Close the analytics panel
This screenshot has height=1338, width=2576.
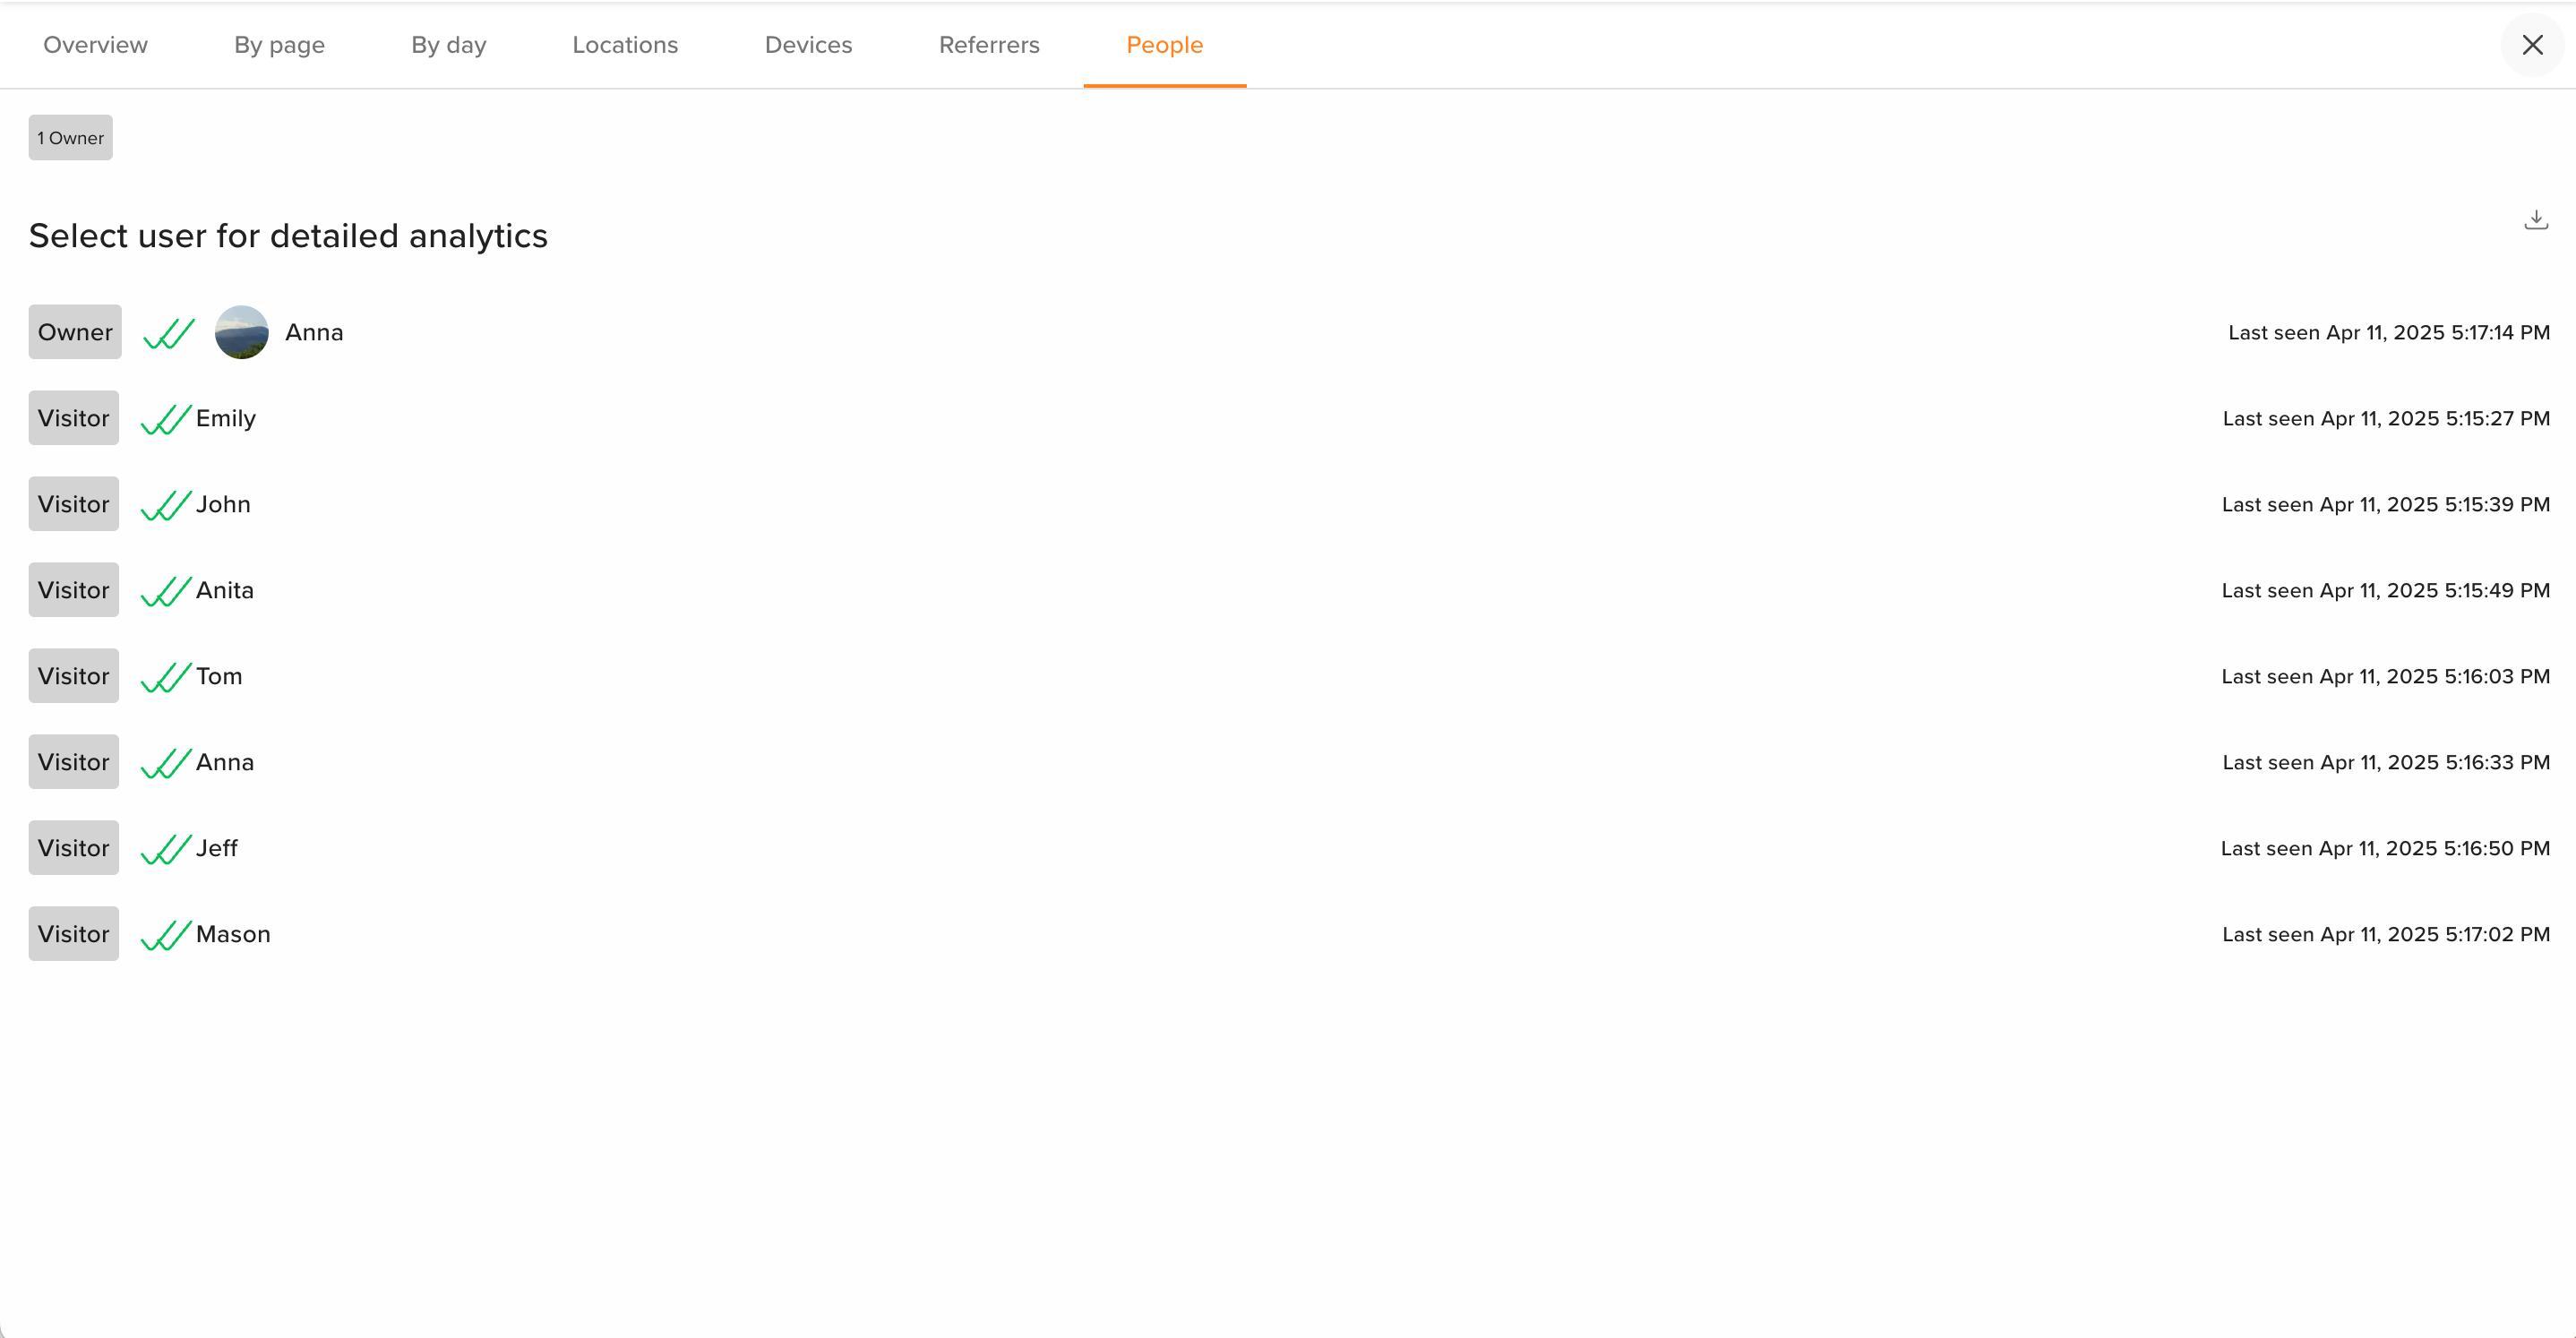click(2532, 45)
